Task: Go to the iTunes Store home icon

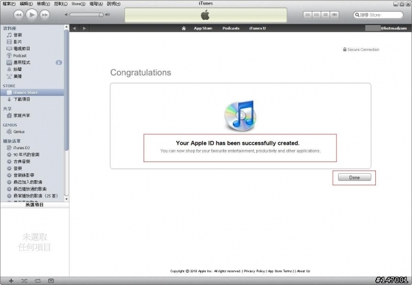Action: pos(183,28)
